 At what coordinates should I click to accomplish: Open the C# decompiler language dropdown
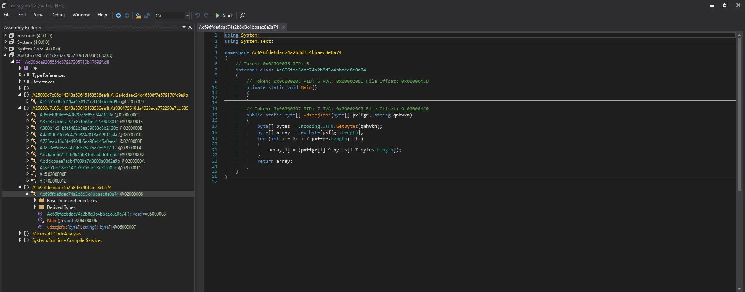(187, 16)
